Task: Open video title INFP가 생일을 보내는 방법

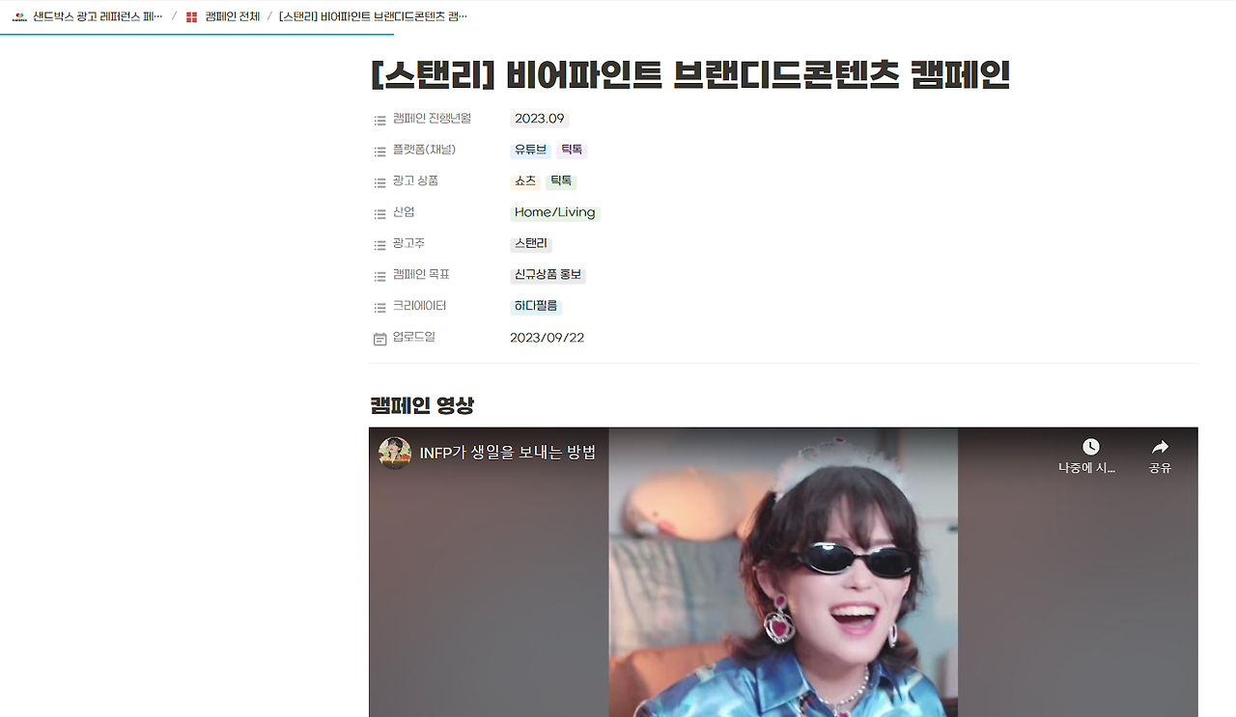Action: point(507,452)
